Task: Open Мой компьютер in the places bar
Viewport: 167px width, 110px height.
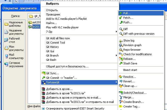Action: coord(14,56)
